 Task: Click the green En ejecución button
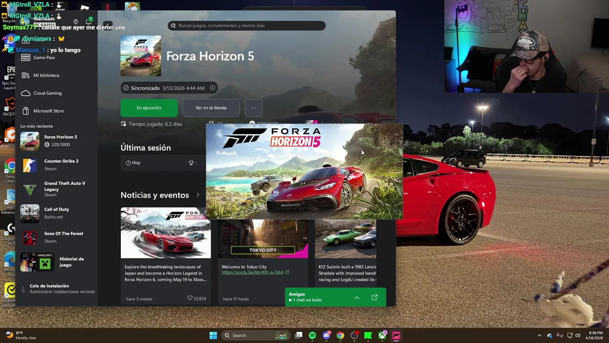[x=149, y=108]
